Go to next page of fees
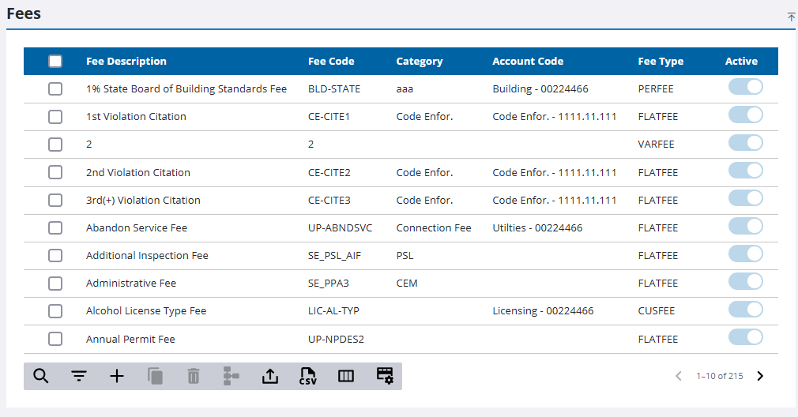Viewport: 798px width, 417px height. (760, 376)
